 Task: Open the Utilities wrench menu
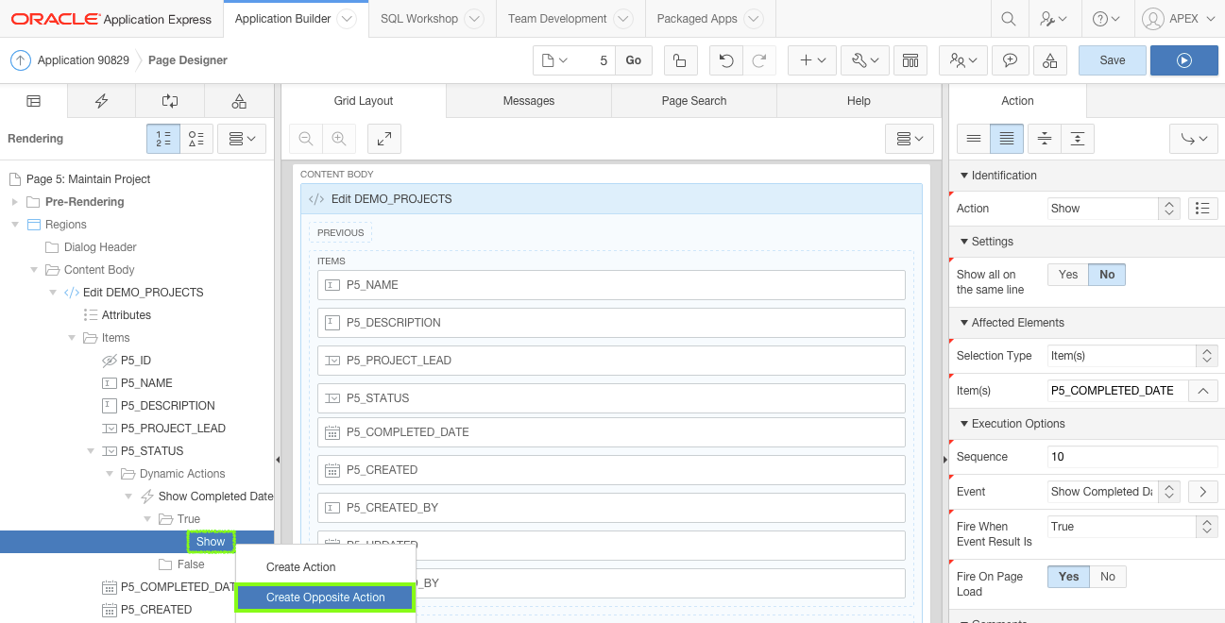pos(864,60)
